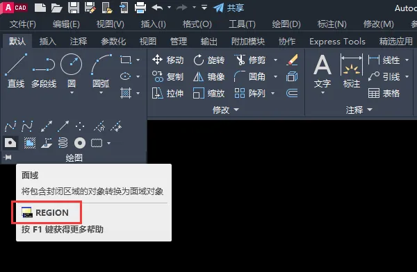The width and height of the screenshot is (417, 272).
Task: Click the Region (面域) tool icon
Action: (x=10, y=143)
